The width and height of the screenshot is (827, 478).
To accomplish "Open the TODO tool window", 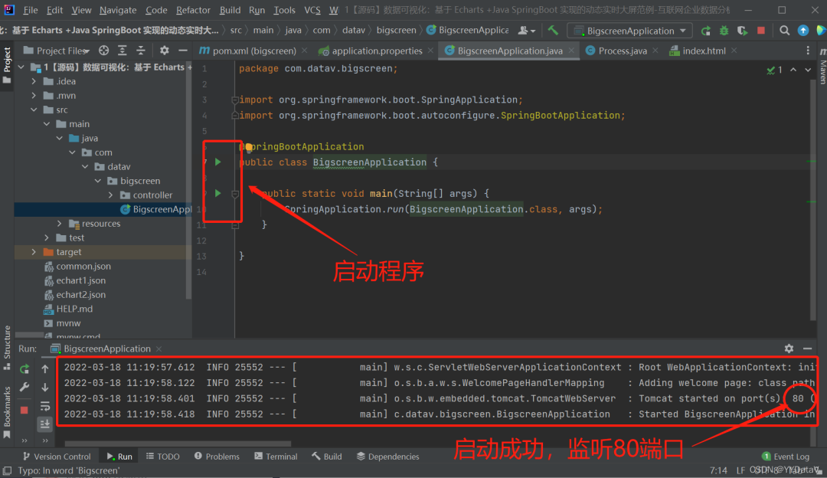I will tap(163, 457).
